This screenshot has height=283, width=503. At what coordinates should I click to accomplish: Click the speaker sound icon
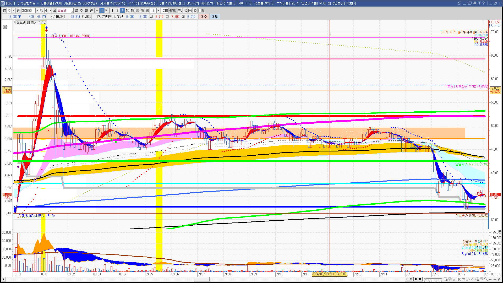[x=46, y=10]
